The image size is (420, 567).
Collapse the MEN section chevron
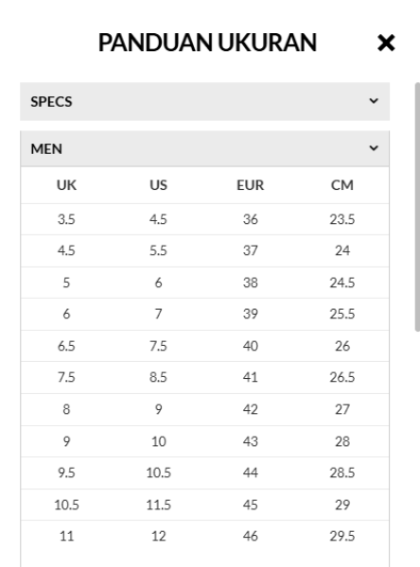point(374,148)
